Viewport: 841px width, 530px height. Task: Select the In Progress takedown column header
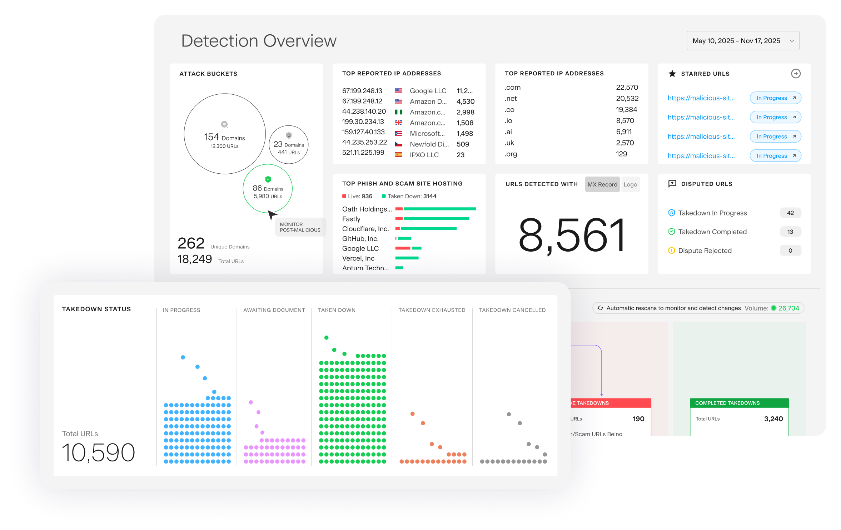[181, 310]
